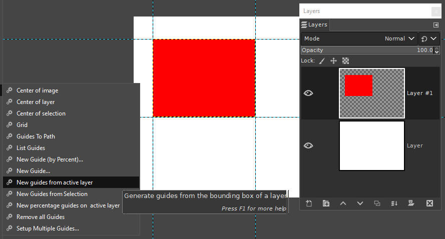The height and width of the screenshot is (239, 445).
Task: Lower the layer one step
Action: pos(360,203)
